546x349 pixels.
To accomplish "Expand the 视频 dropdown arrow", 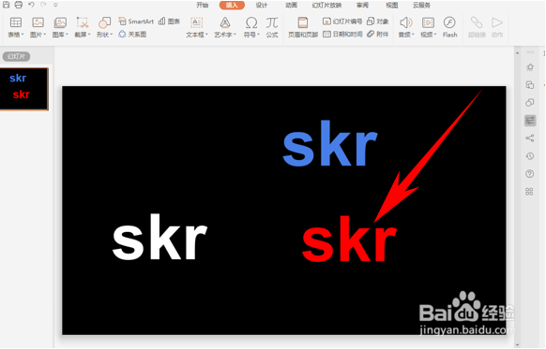I will (435, 35).
